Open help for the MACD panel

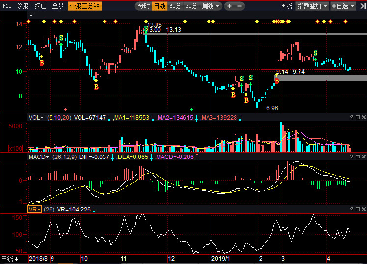tap(352, 157)
